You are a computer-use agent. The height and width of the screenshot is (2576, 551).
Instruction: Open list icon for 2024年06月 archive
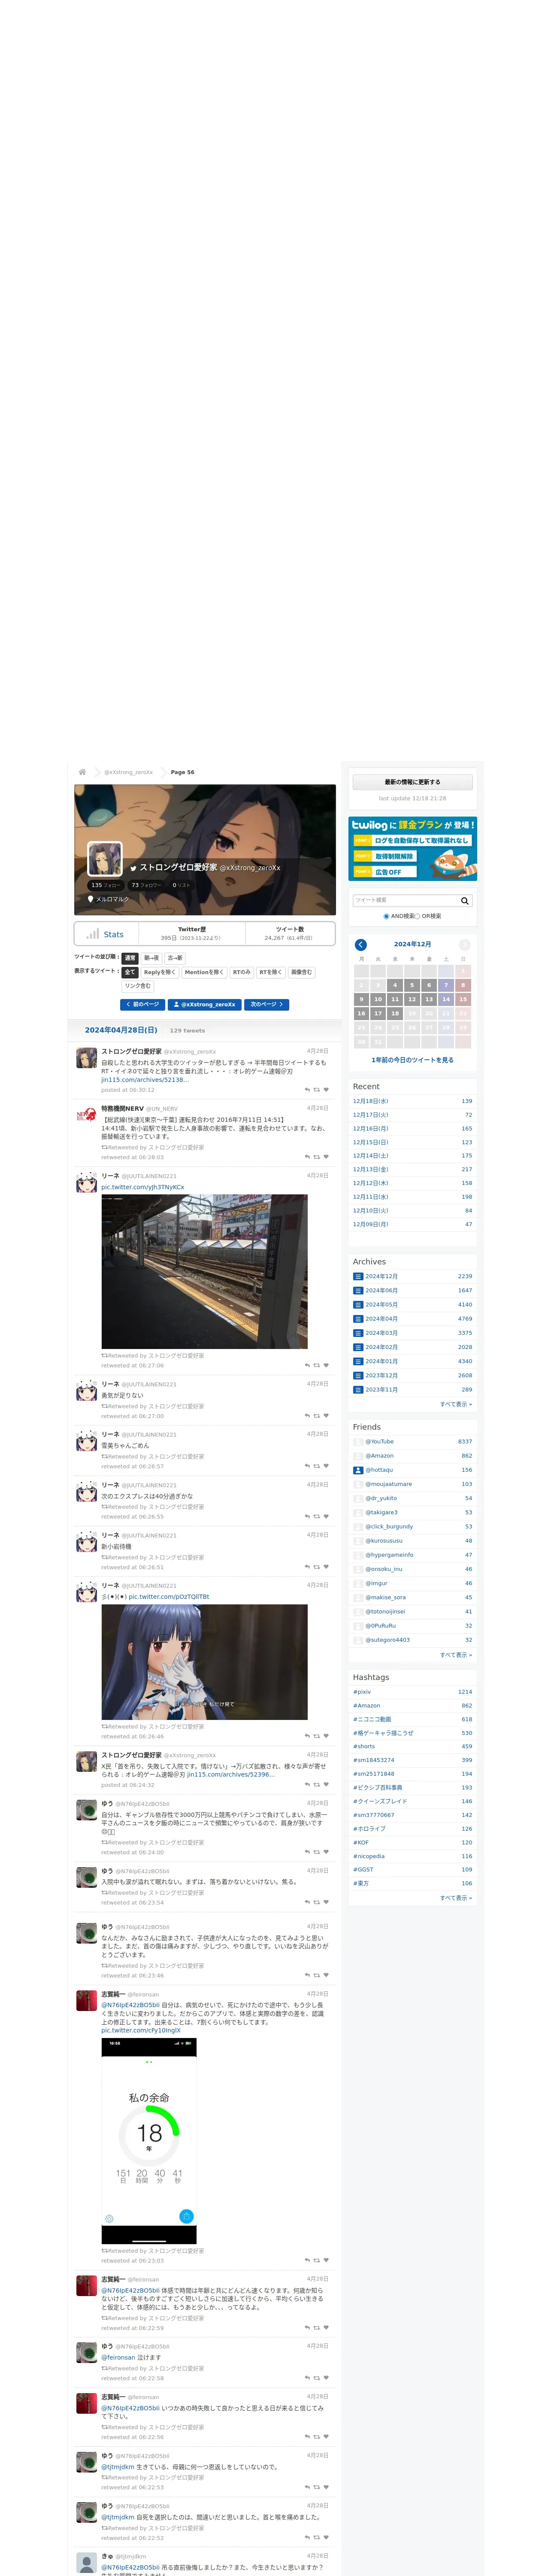pos(358,1290)
